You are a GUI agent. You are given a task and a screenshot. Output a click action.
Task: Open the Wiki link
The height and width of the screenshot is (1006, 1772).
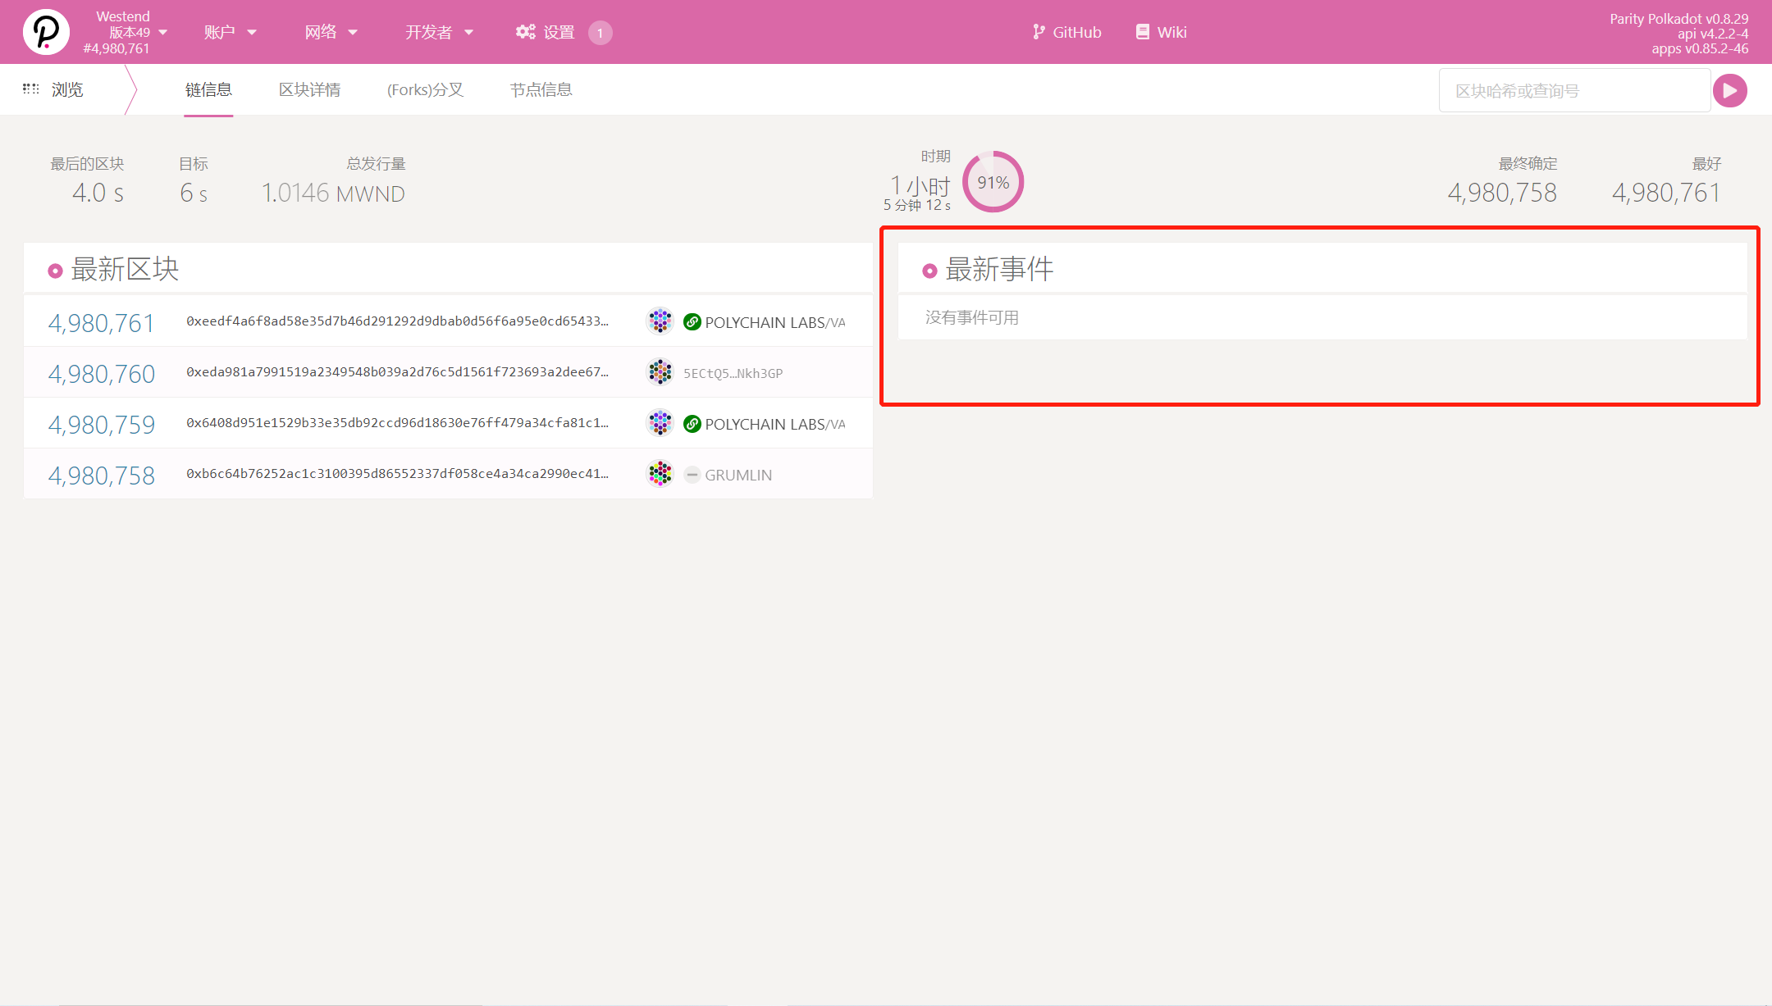click(1161, 32)
